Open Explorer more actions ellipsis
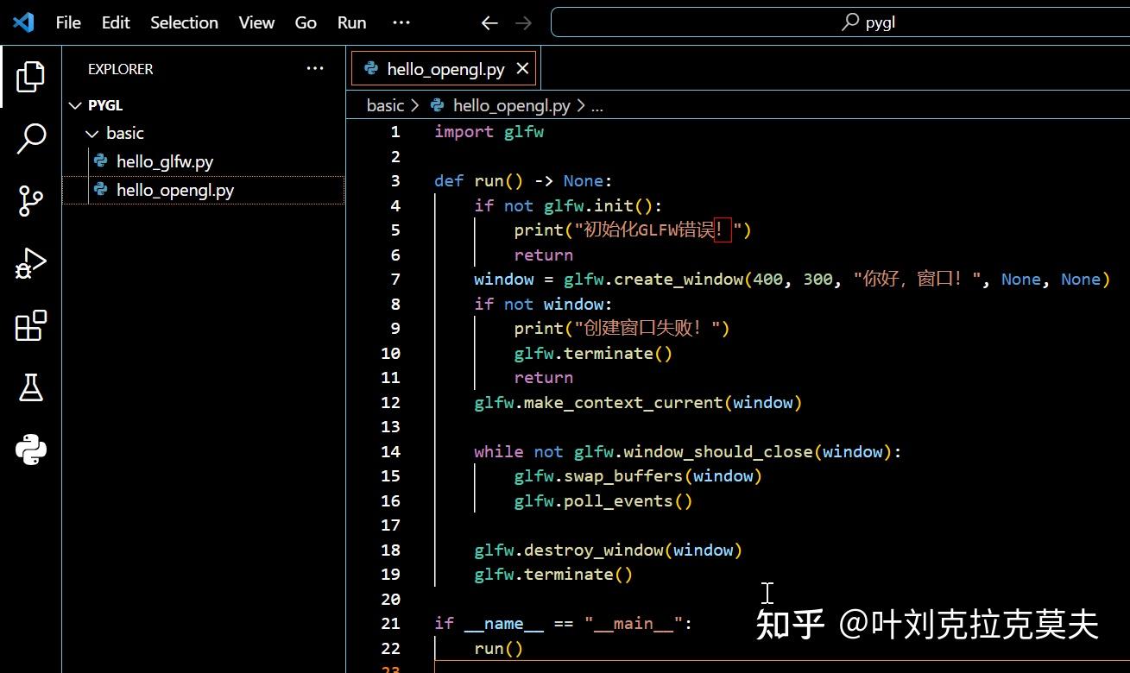 click(314, 69)
